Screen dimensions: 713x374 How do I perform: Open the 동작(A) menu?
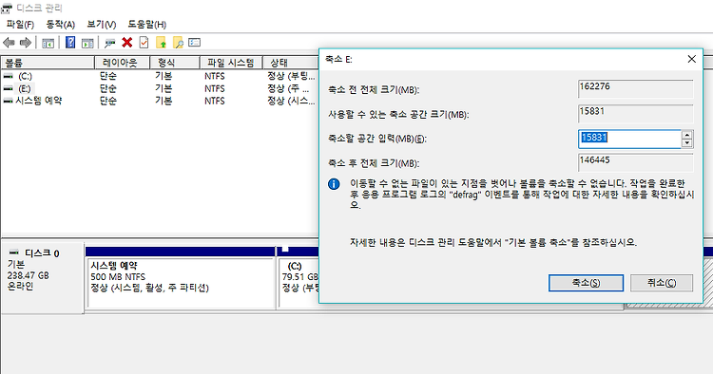[x=61, y=25]
